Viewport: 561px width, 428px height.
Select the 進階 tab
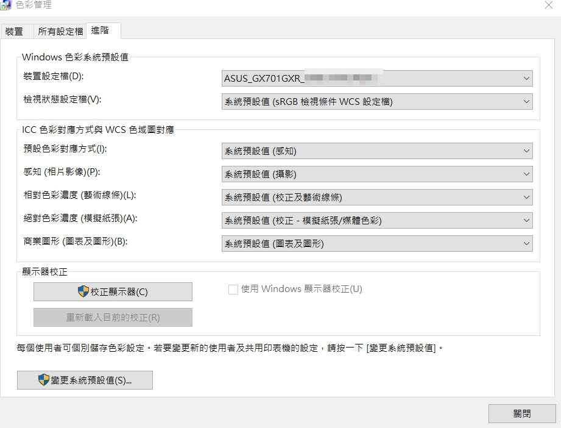[104, 30]
